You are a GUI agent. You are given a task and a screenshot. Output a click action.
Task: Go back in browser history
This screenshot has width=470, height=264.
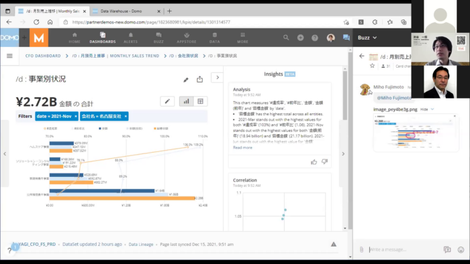click(x=9, y=22)
